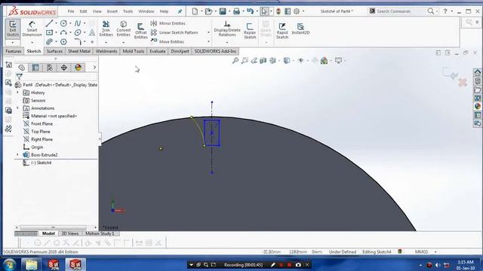Switch to the Features tab

pyautogui.click(x=14, y=51)
